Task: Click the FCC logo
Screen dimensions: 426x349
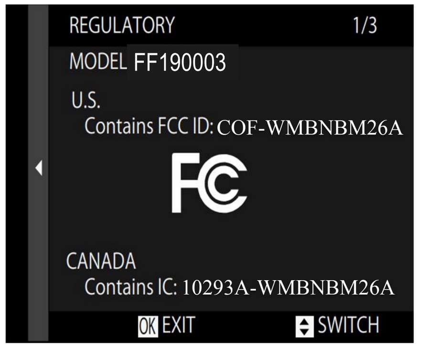Action: point(209,183)
